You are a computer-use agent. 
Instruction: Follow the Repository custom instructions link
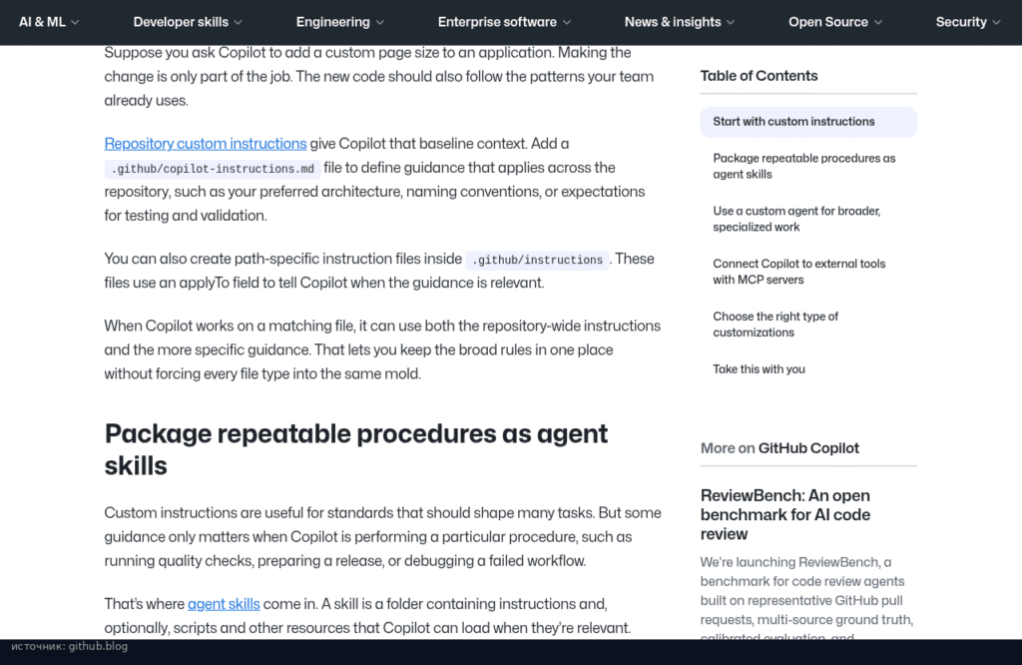coord(206,144)
